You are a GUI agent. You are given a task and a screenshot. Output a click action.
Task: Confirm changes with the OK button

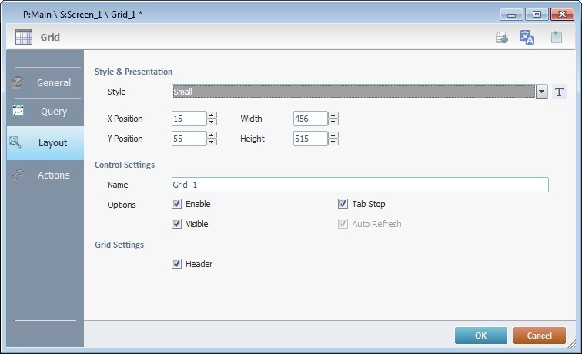481,336
